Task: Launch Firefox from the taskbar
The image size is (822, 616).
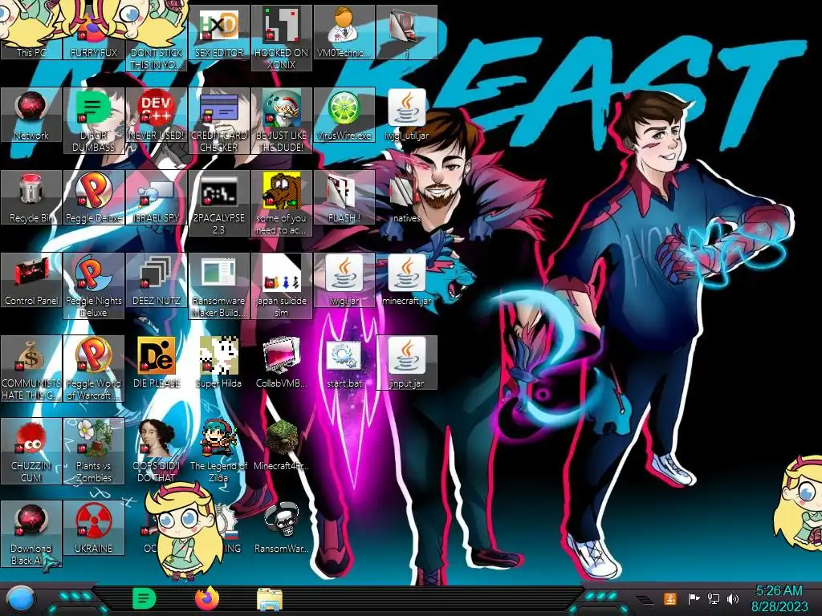Action: 207,598
